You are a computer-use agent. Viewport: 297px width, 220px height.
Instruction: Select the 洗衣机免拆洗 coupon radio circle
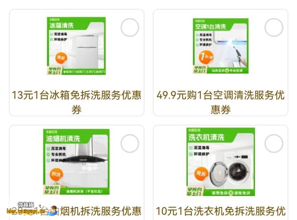click(x=274, y=144)
